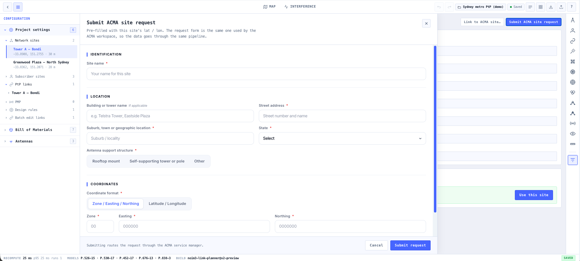Viewport: 580px width, 261px height.
Task: Focus the Northing input field
Action: pos(350,226)
